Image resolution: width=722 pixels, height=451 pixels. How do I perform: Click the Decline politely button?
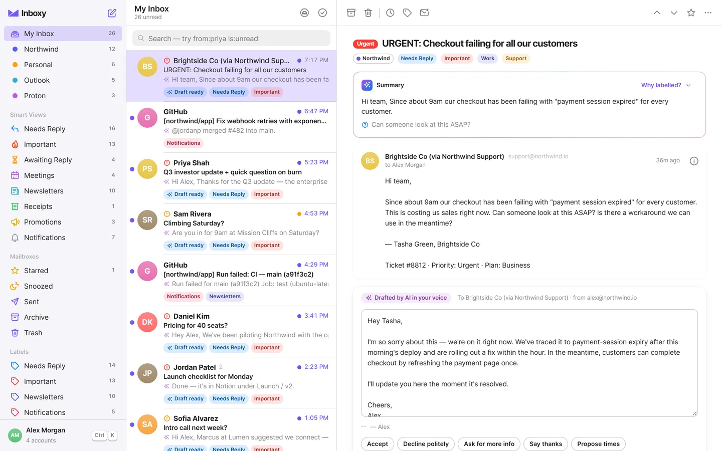click(426, 444)
